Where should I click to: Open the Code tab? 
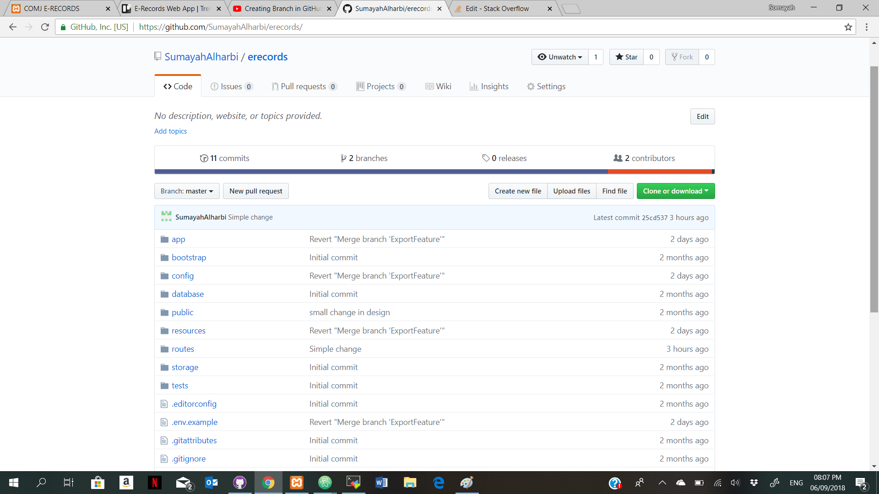tap(178, 86)
